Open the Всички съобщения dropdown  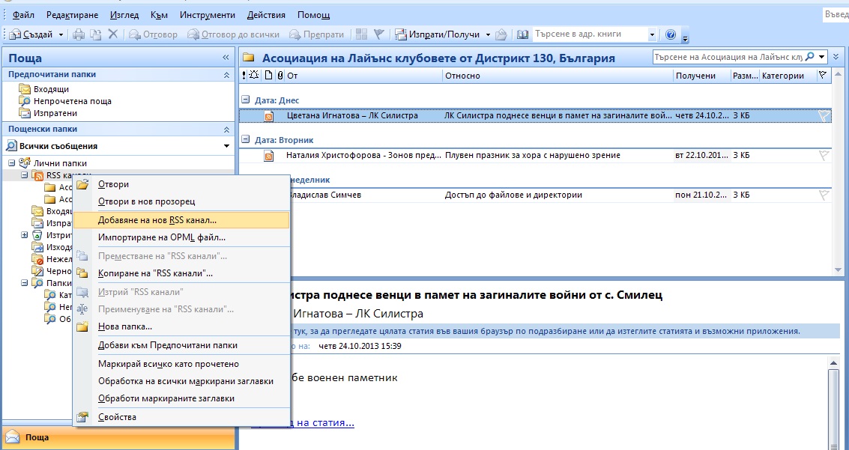(x=226, y=146)
